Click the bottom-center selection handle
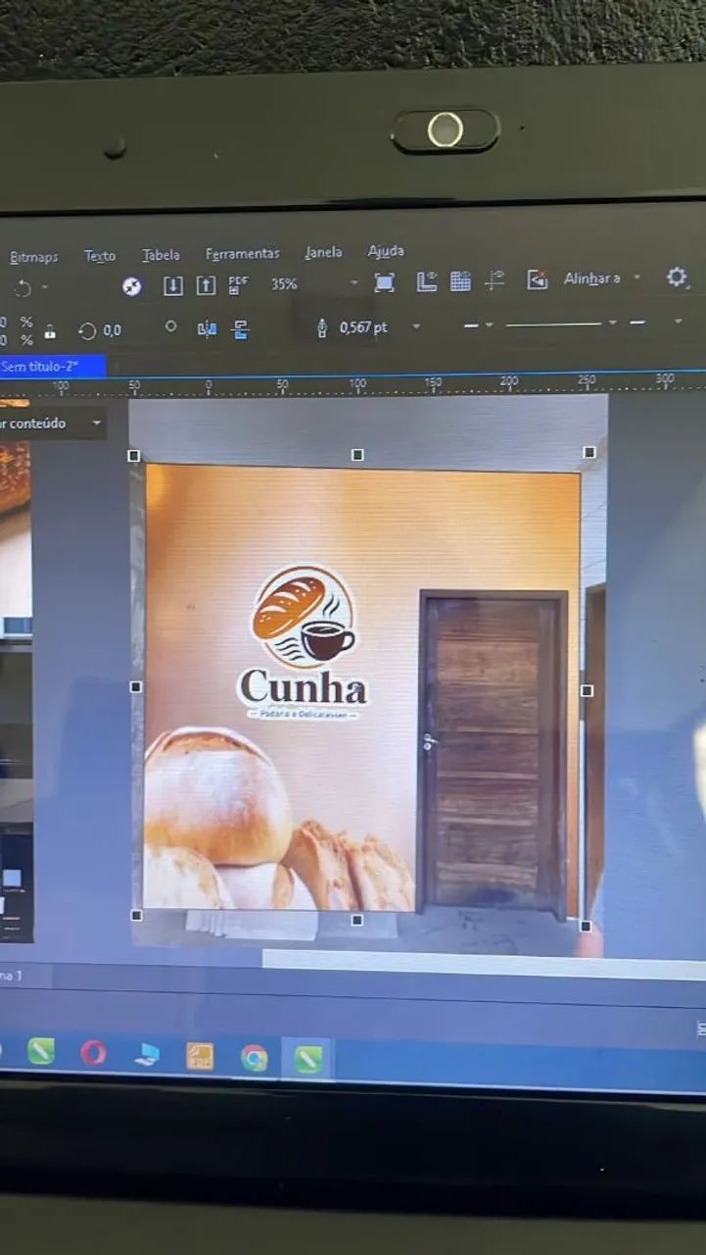 pyautogui.click(x=357, y=920)
